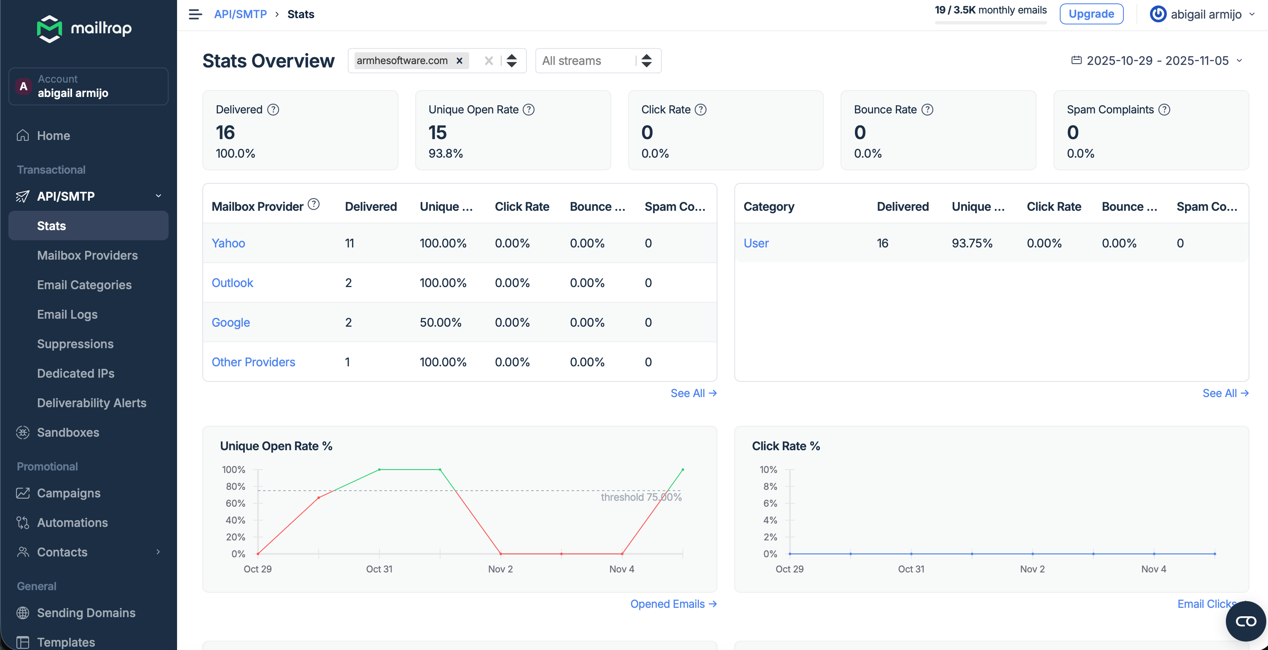Screen dimensions: 1268x650
Task: Click the Spam Complaints help icon
Action: 1164,109
